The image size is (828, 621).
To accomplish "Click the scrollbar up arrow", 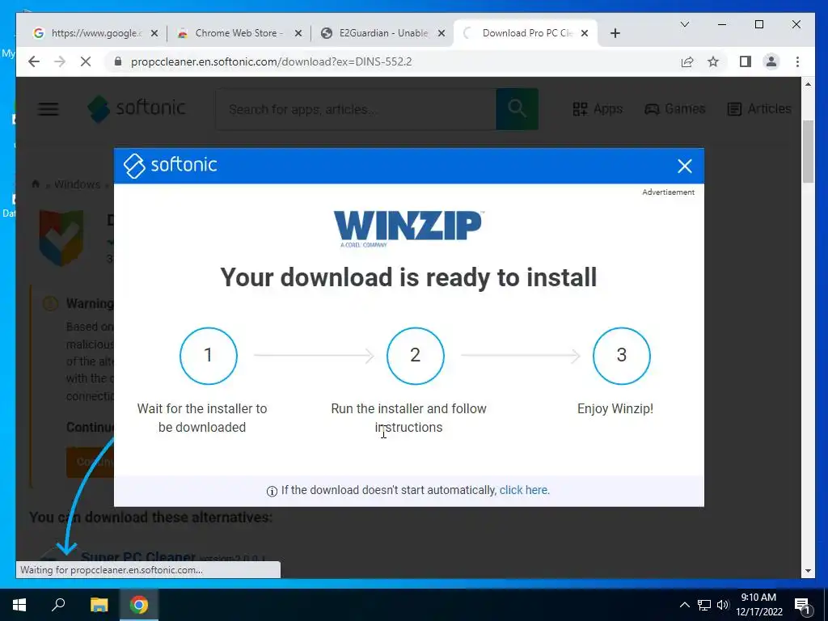I will pyautogui.click(x=808, y=84).
